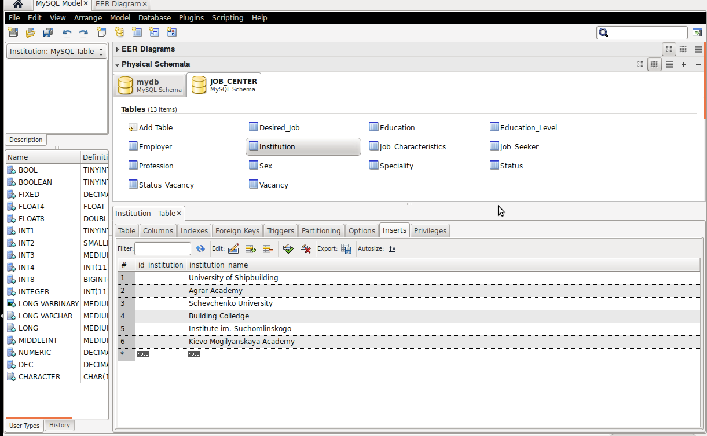Image resolution: width=707 pixels, height=436 pixels.
Task: Click the Add Table item
Action: (151, 127)
